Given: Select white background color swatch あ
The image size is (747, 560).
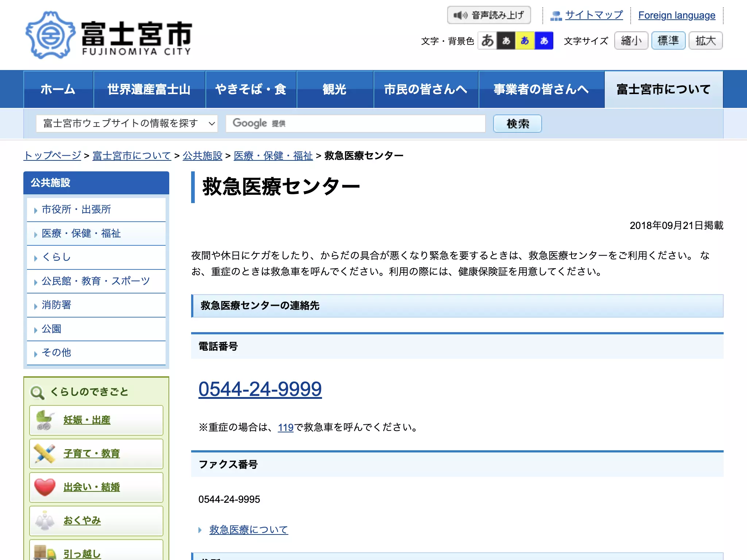Looking at the screenshot, I should click(487, 40).
